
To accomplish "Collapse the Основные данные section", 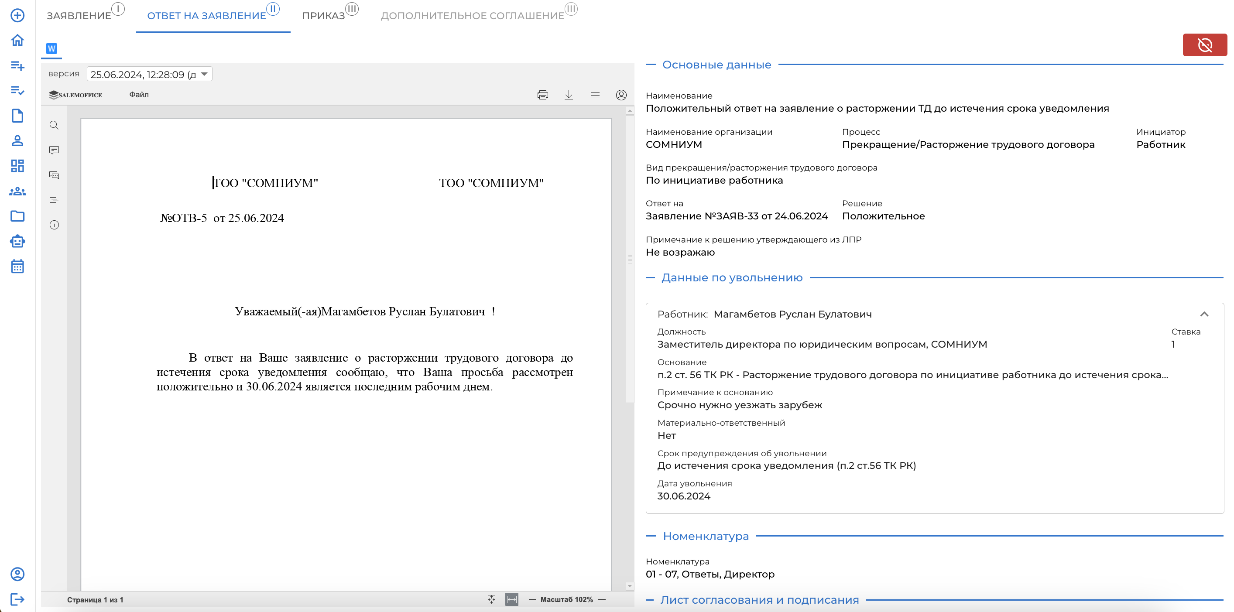I will 650,65.
